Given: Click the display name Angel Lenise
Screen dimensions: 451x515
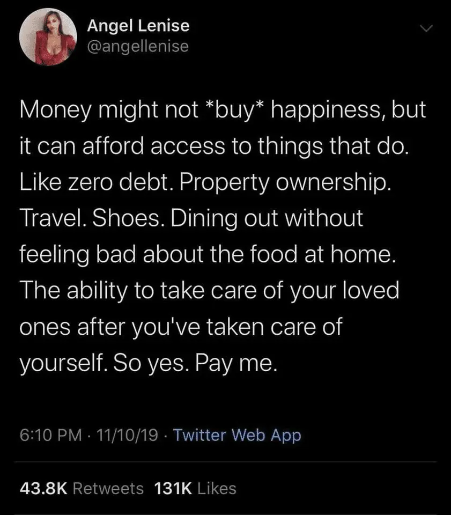Looking at the screenshot, I should 138,25.
